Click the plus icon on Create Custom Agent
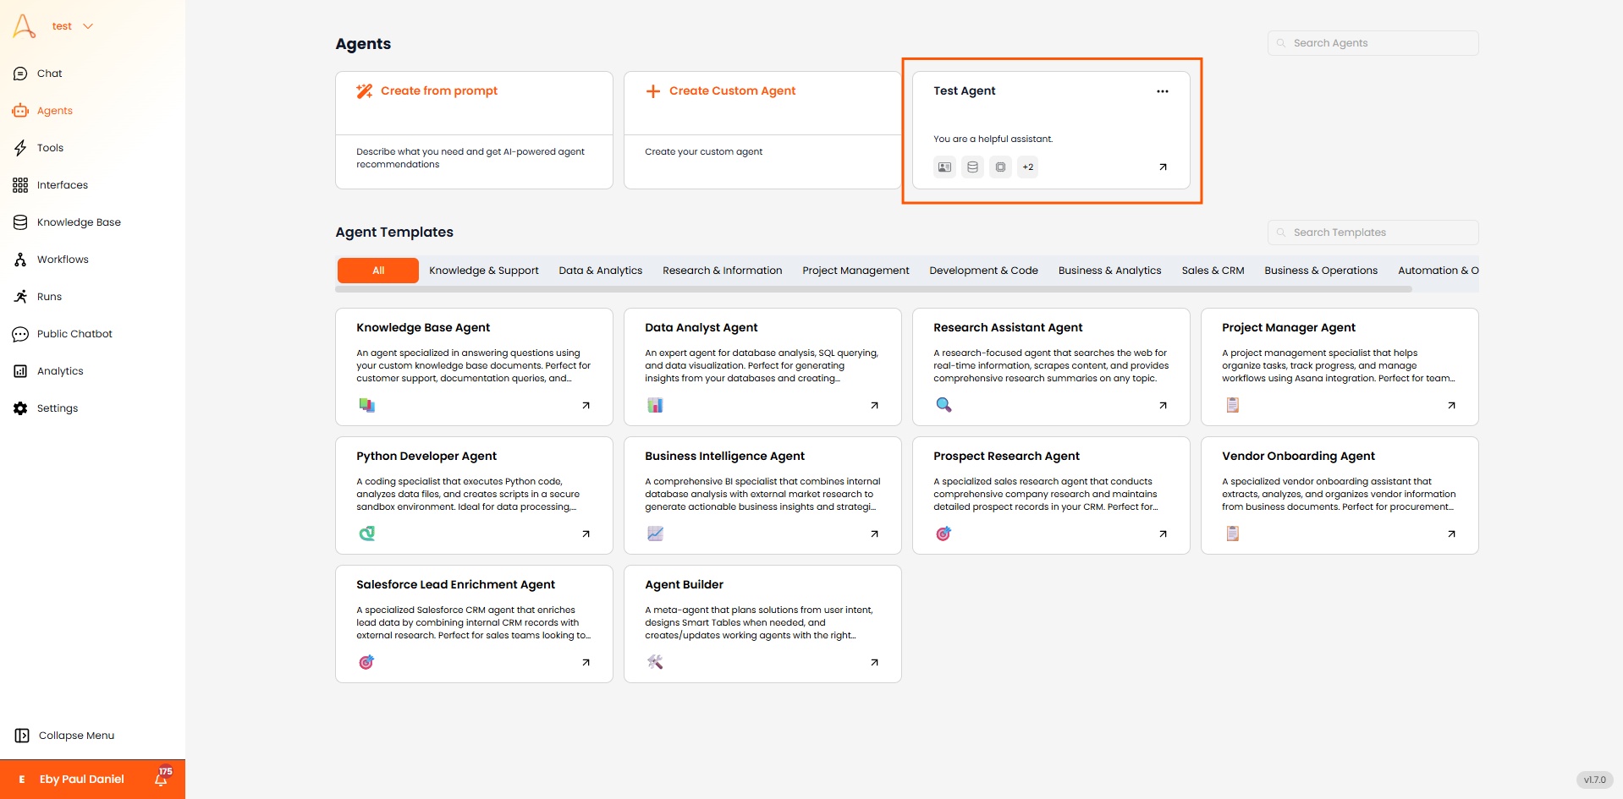 point(653,91)
